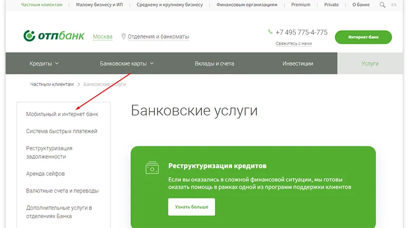This screenshot has width=410, height=228.
Task: Expand the Кредиты dropdown menu
Action: point(44,64)
